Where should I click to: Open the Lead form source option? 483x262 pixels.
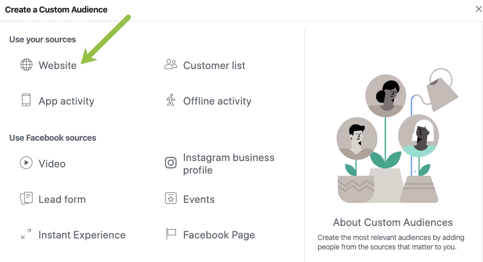62,199
